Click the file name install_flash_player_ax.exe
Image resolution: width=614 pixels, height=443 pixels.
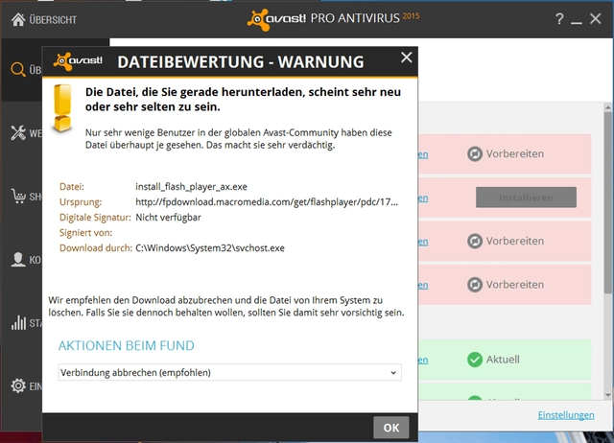click(191, 187)
